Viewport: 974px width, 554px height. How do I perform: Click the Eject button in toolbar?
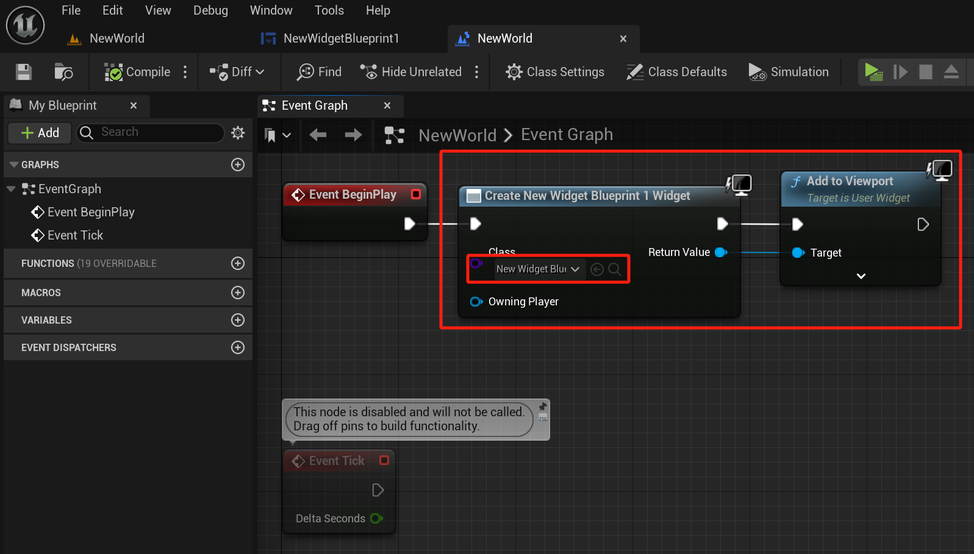pos(951,72)
